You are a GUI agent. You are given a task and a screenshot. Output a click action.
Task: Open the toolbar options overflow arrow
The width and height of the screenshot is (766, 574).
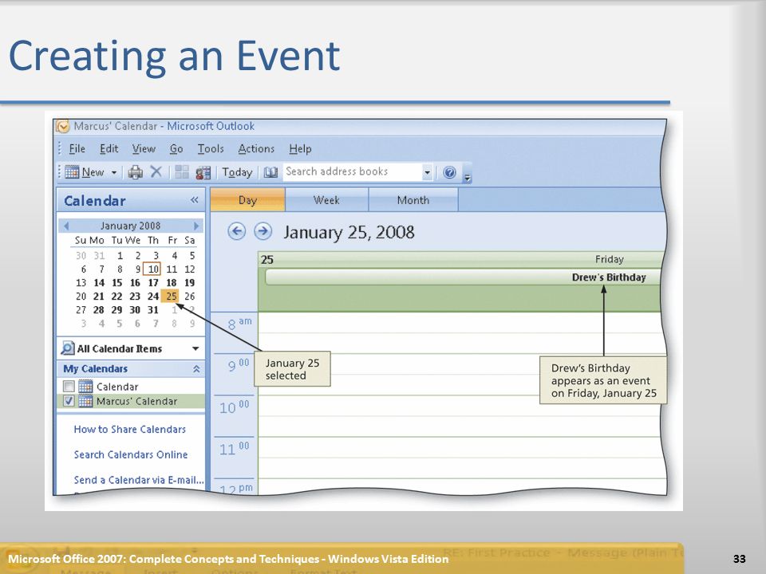468,178
